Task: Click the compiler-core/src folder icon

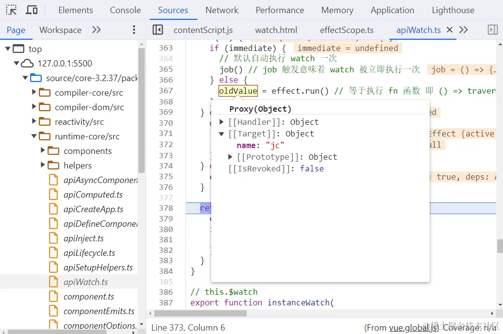Action: coord(45,92)
